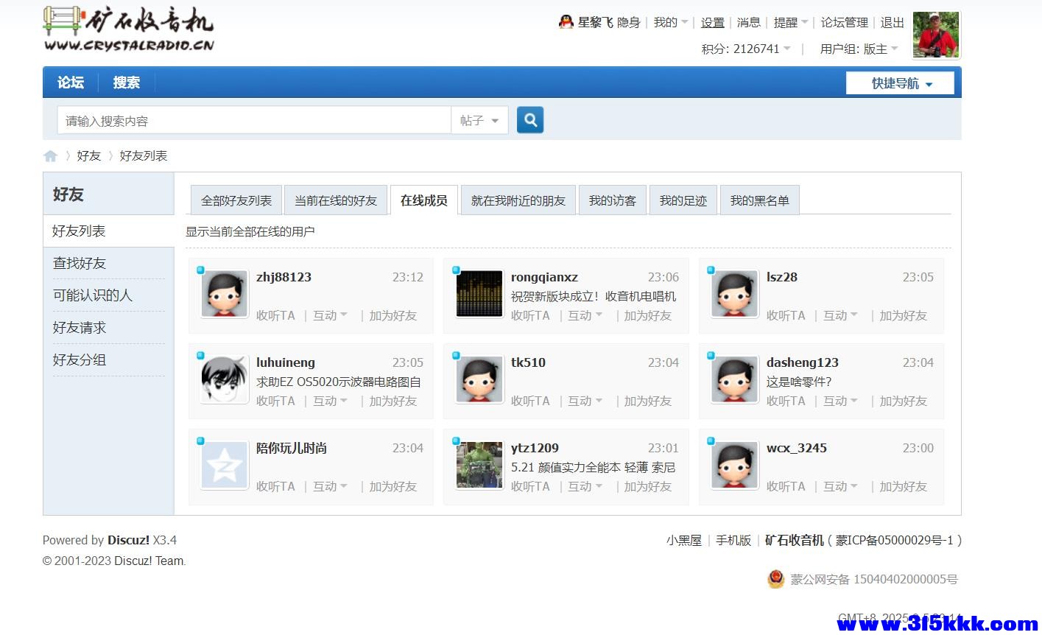Image resolution: width=1042 pixels, height=635 pixels.
Task: Click 加为好友 for wcx_3245
Action: pos(903,486)
